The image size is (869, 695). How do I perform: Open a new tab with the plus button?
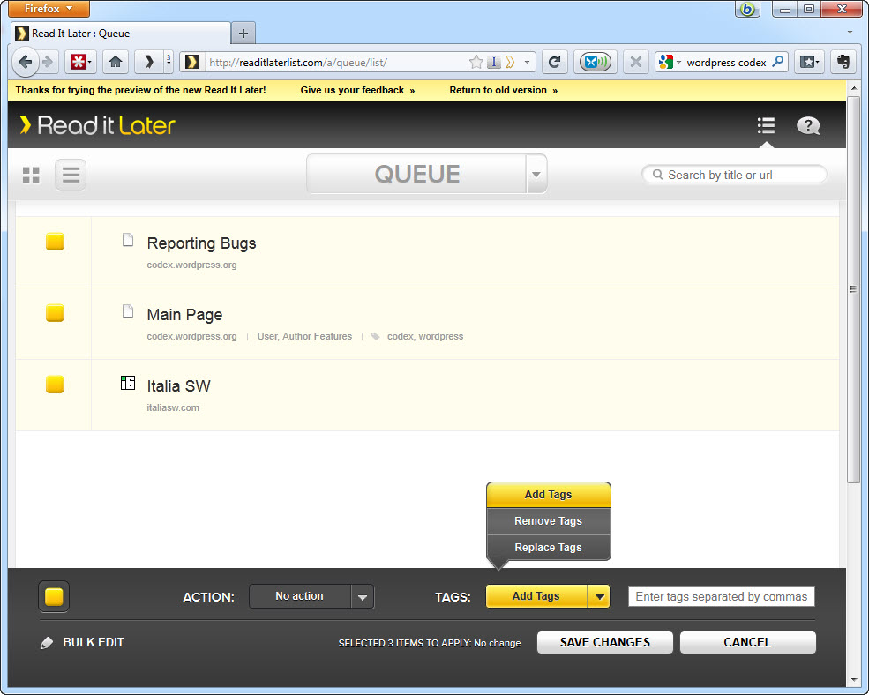pyautogui.click(x=243, y=34)
